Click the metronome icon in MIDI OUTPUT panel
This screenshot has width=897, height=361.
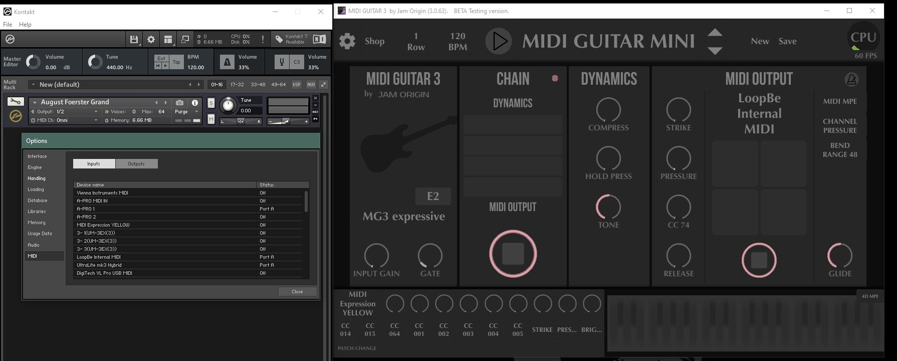(x=851, y=79)
